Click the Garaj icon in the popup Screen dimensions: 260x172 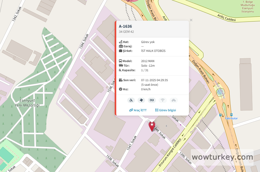121,46
